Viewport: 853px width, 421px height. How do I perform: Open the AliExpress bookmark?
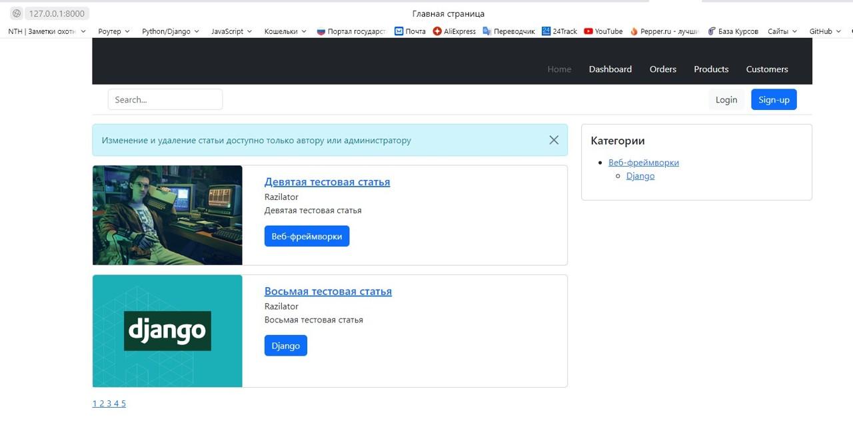(x=454, y=31)
